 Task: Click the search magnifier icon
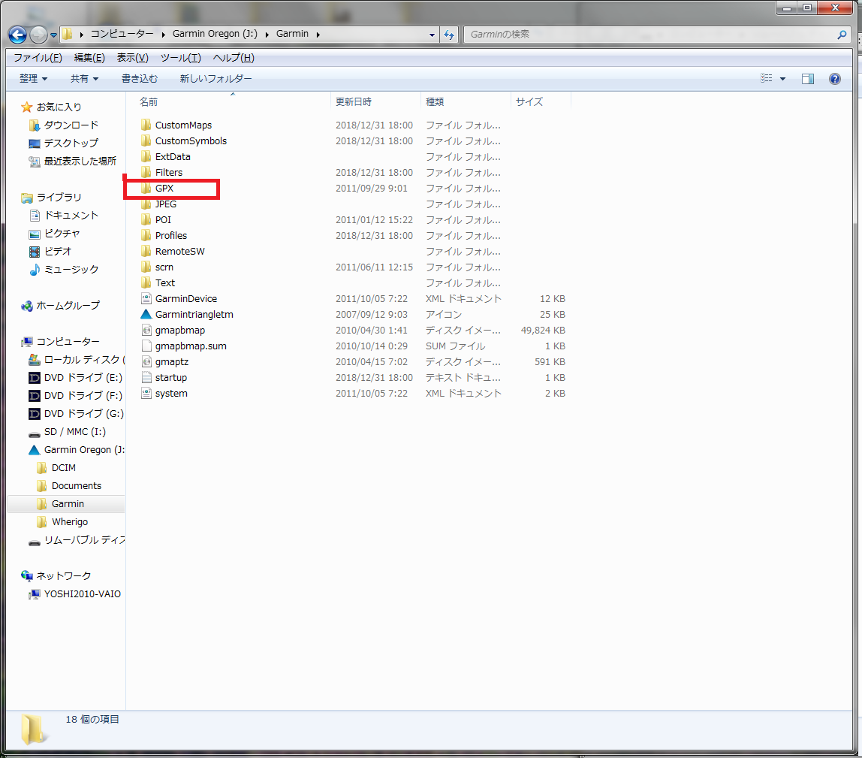842,35
